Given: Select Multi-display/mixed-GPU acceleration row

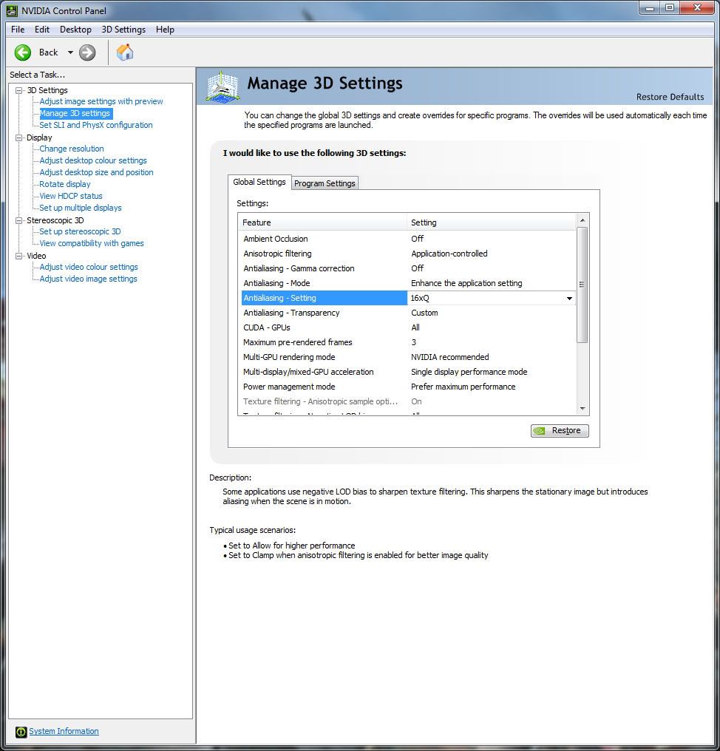Looking at the screenshot, I should coord(408,372).
